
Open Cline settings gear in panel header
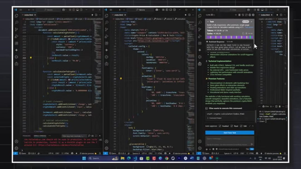point(253,15)
